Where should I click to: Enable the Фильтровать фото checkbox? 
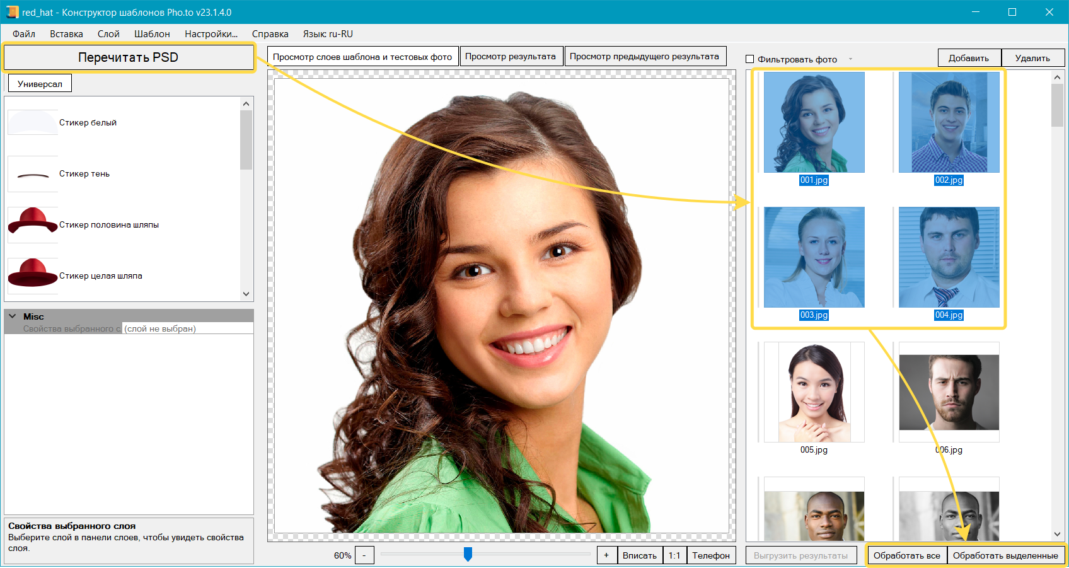pyautogui.click(x=750, y=59)
